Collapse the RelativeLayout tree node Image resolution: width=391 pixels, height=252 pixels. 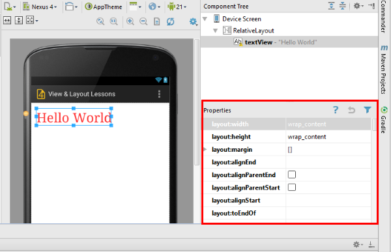(216, 31)
